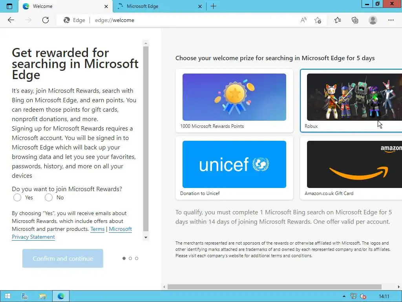Choose the Amazon.co.uk Gift Card prize

tap(351, 168)
